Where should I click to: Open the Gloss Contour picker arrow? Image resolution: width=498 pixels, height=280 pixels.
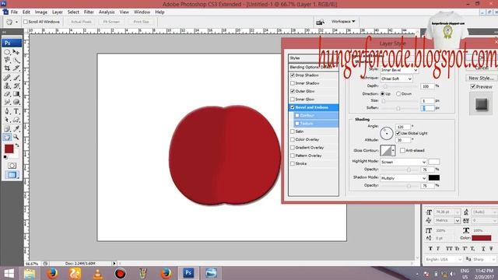pyautogui.click(x=393, y=150)
